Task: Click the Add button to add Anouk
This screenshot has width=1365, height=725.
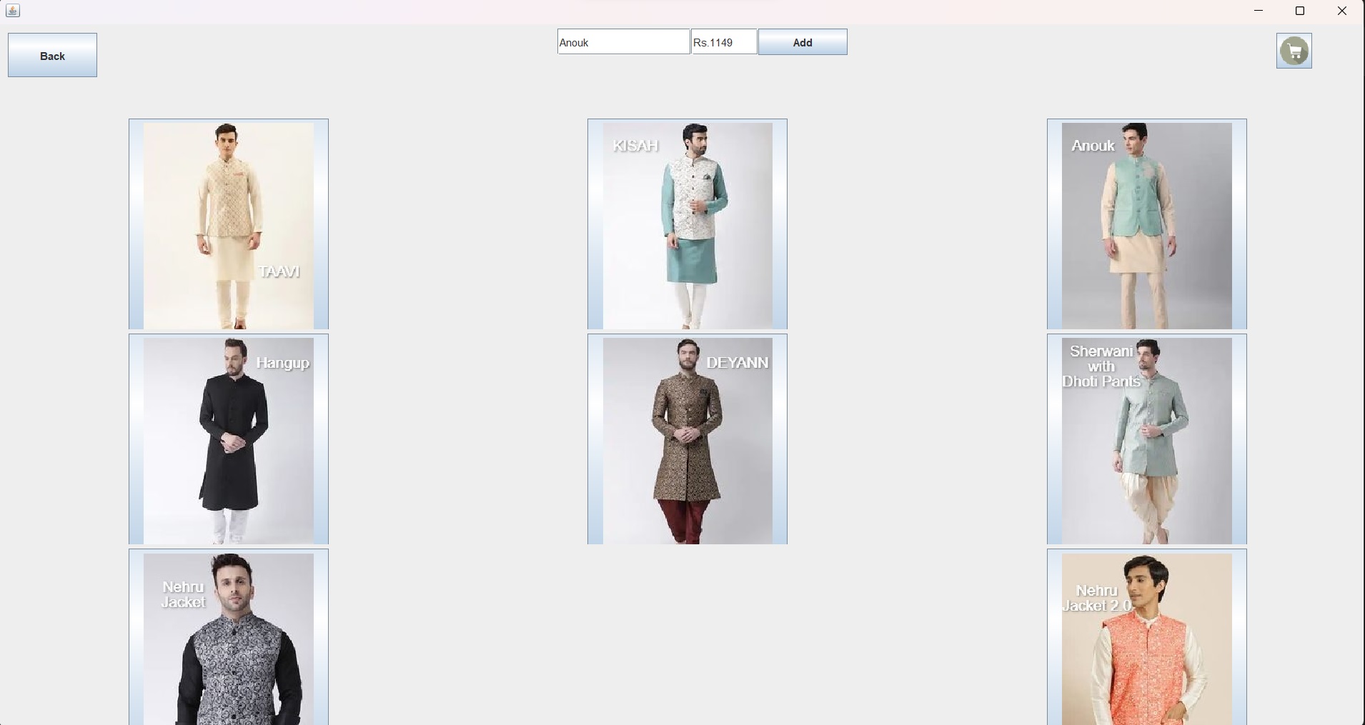Action: pos(802,41)
